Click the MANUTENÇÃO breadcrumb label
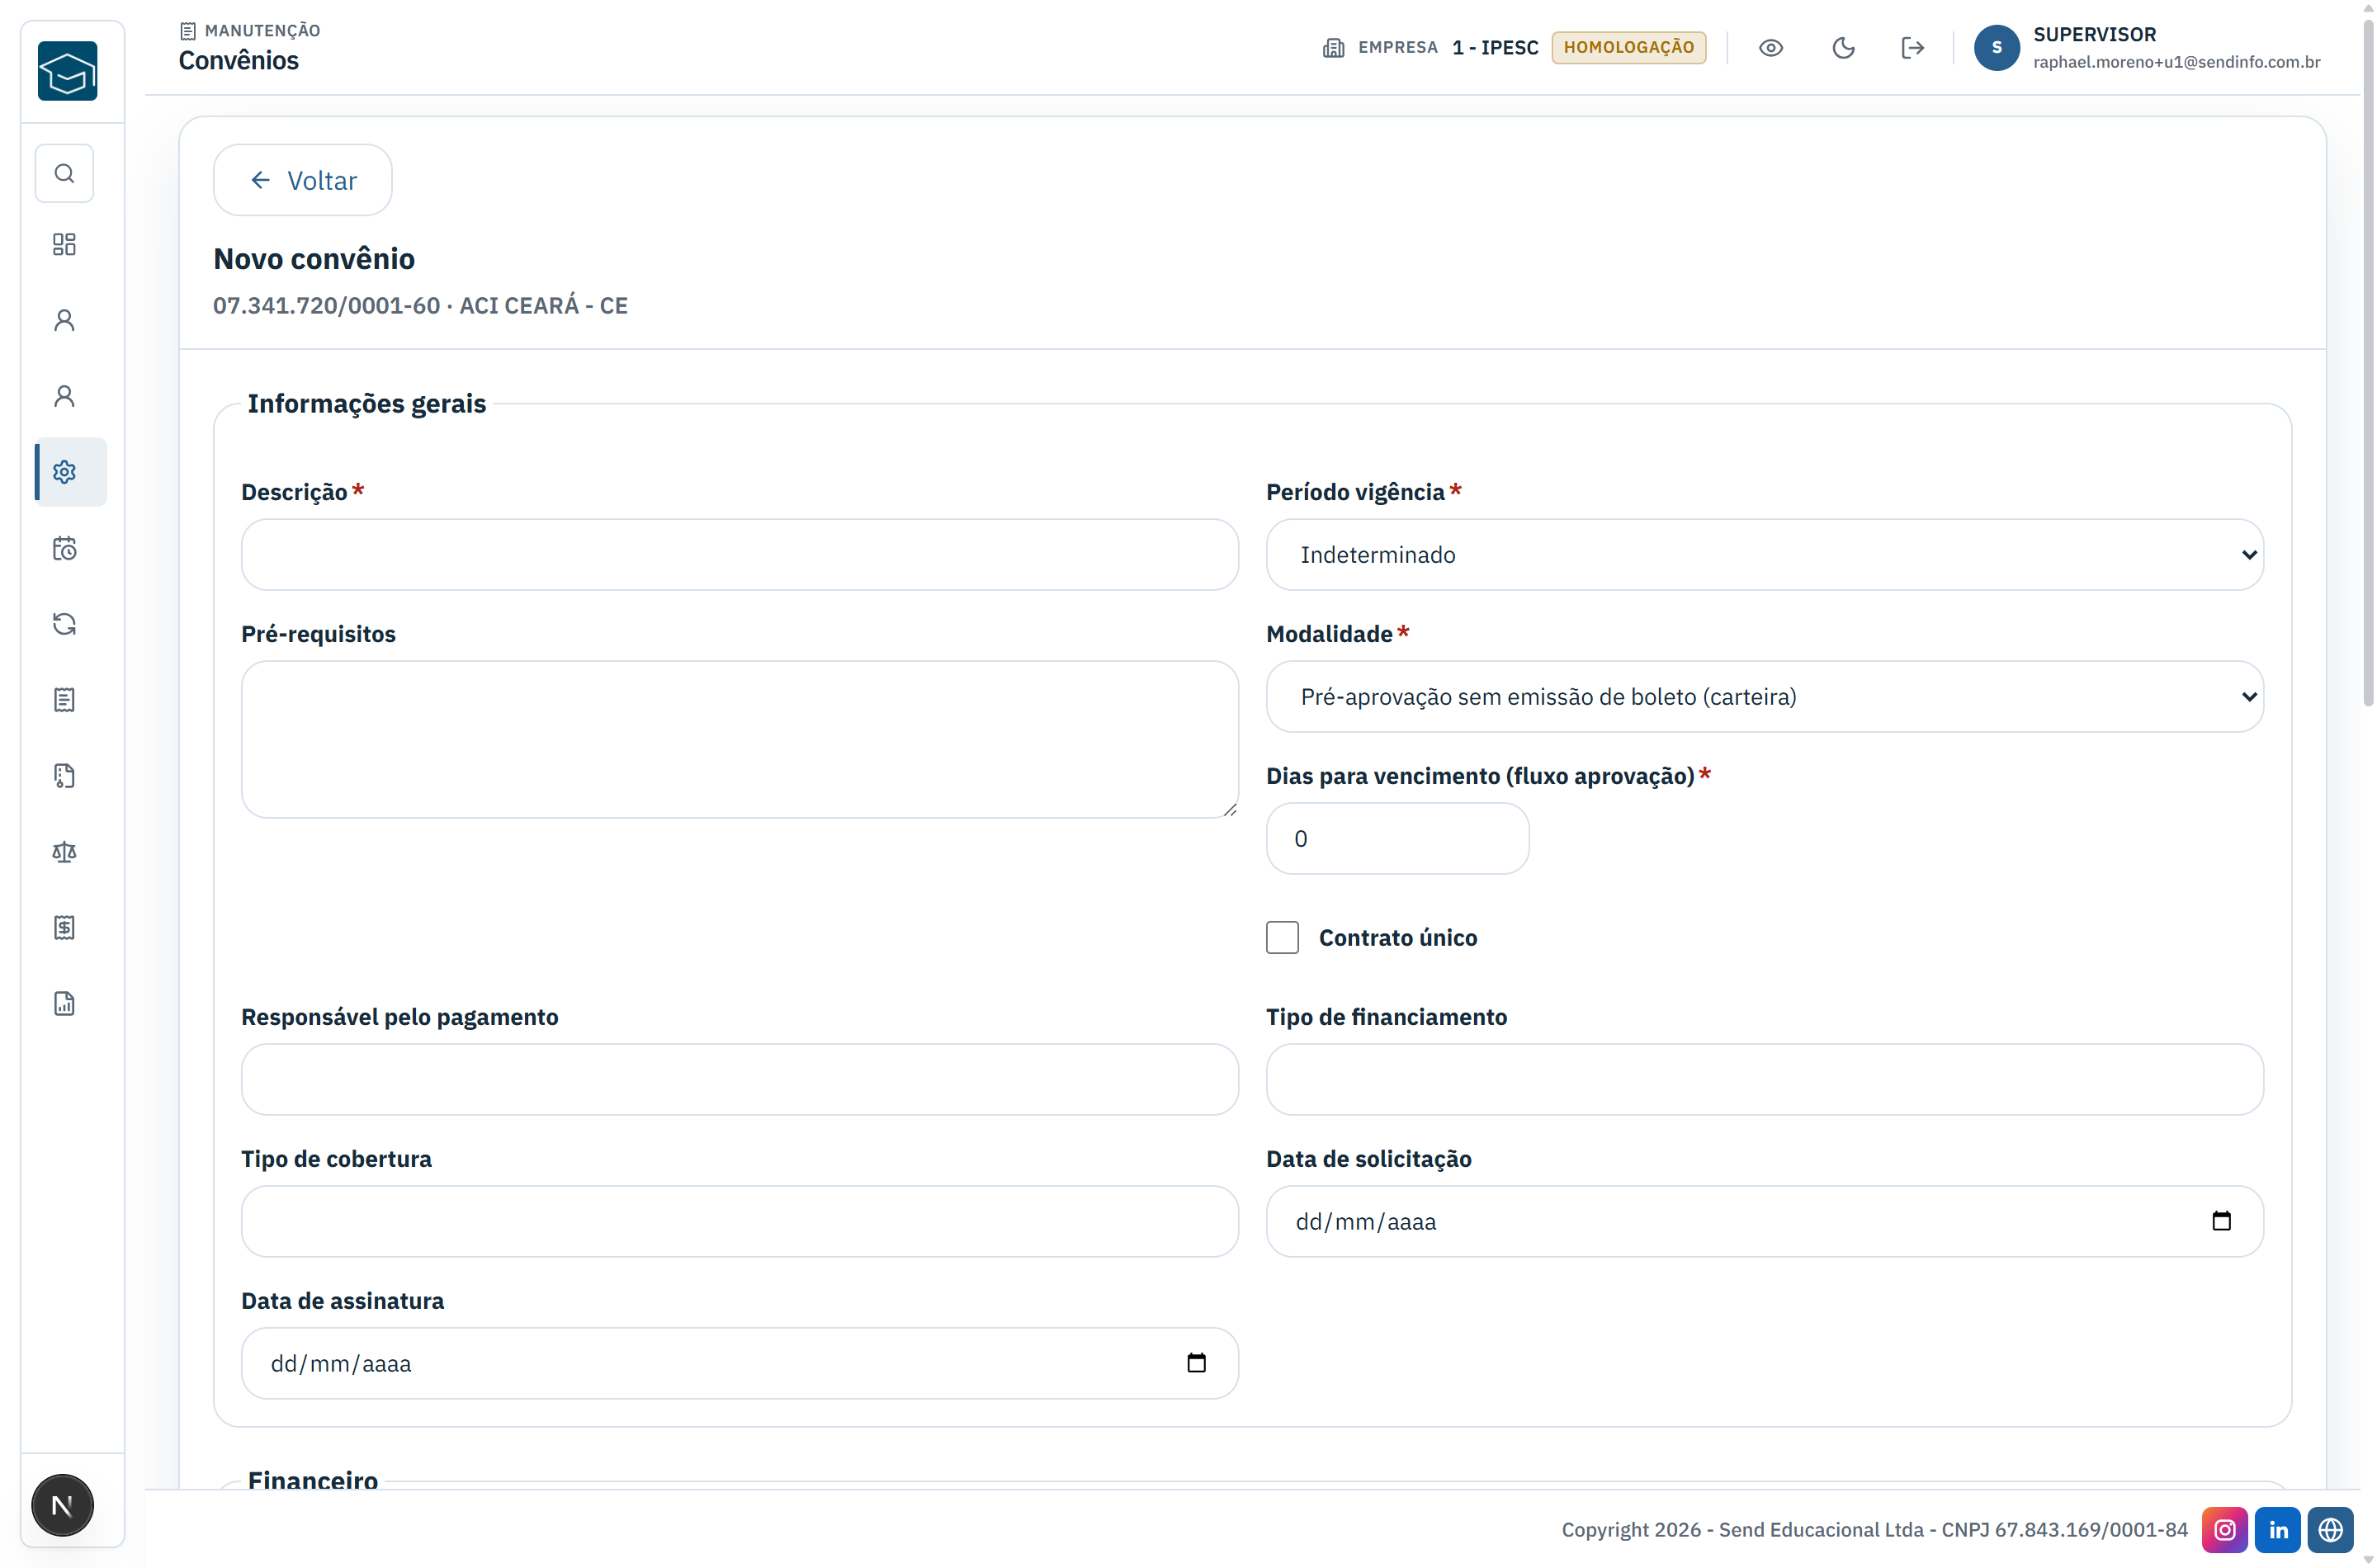The width and height of the screenshot is (2377, 1568). [x=262, y=31]
